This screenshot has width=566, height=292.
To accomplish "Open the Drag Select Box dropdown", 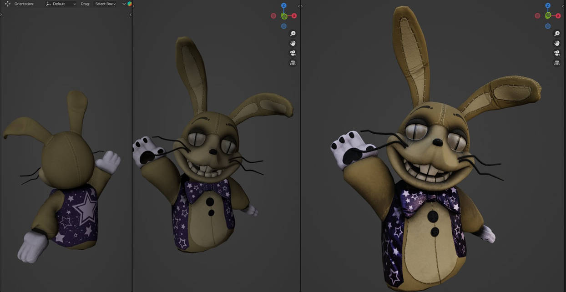I will coord(105,4).
